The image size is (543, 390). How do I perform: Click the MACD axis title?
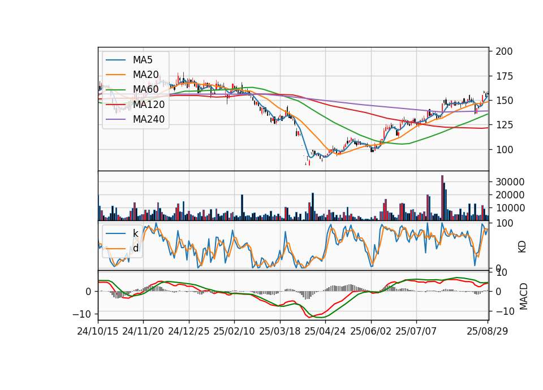(x=523, y=296)
